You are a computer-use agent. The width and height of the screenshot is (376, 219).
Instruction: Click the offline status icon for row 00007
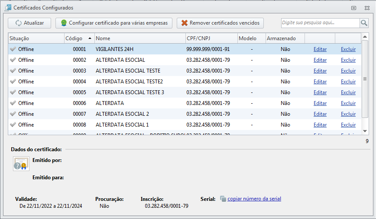point(13,113)
